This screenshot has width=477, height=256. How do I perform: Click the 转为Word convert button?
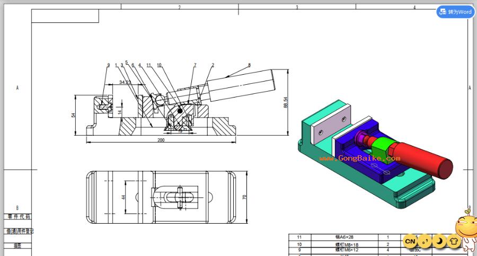click(x=455, y=12)
